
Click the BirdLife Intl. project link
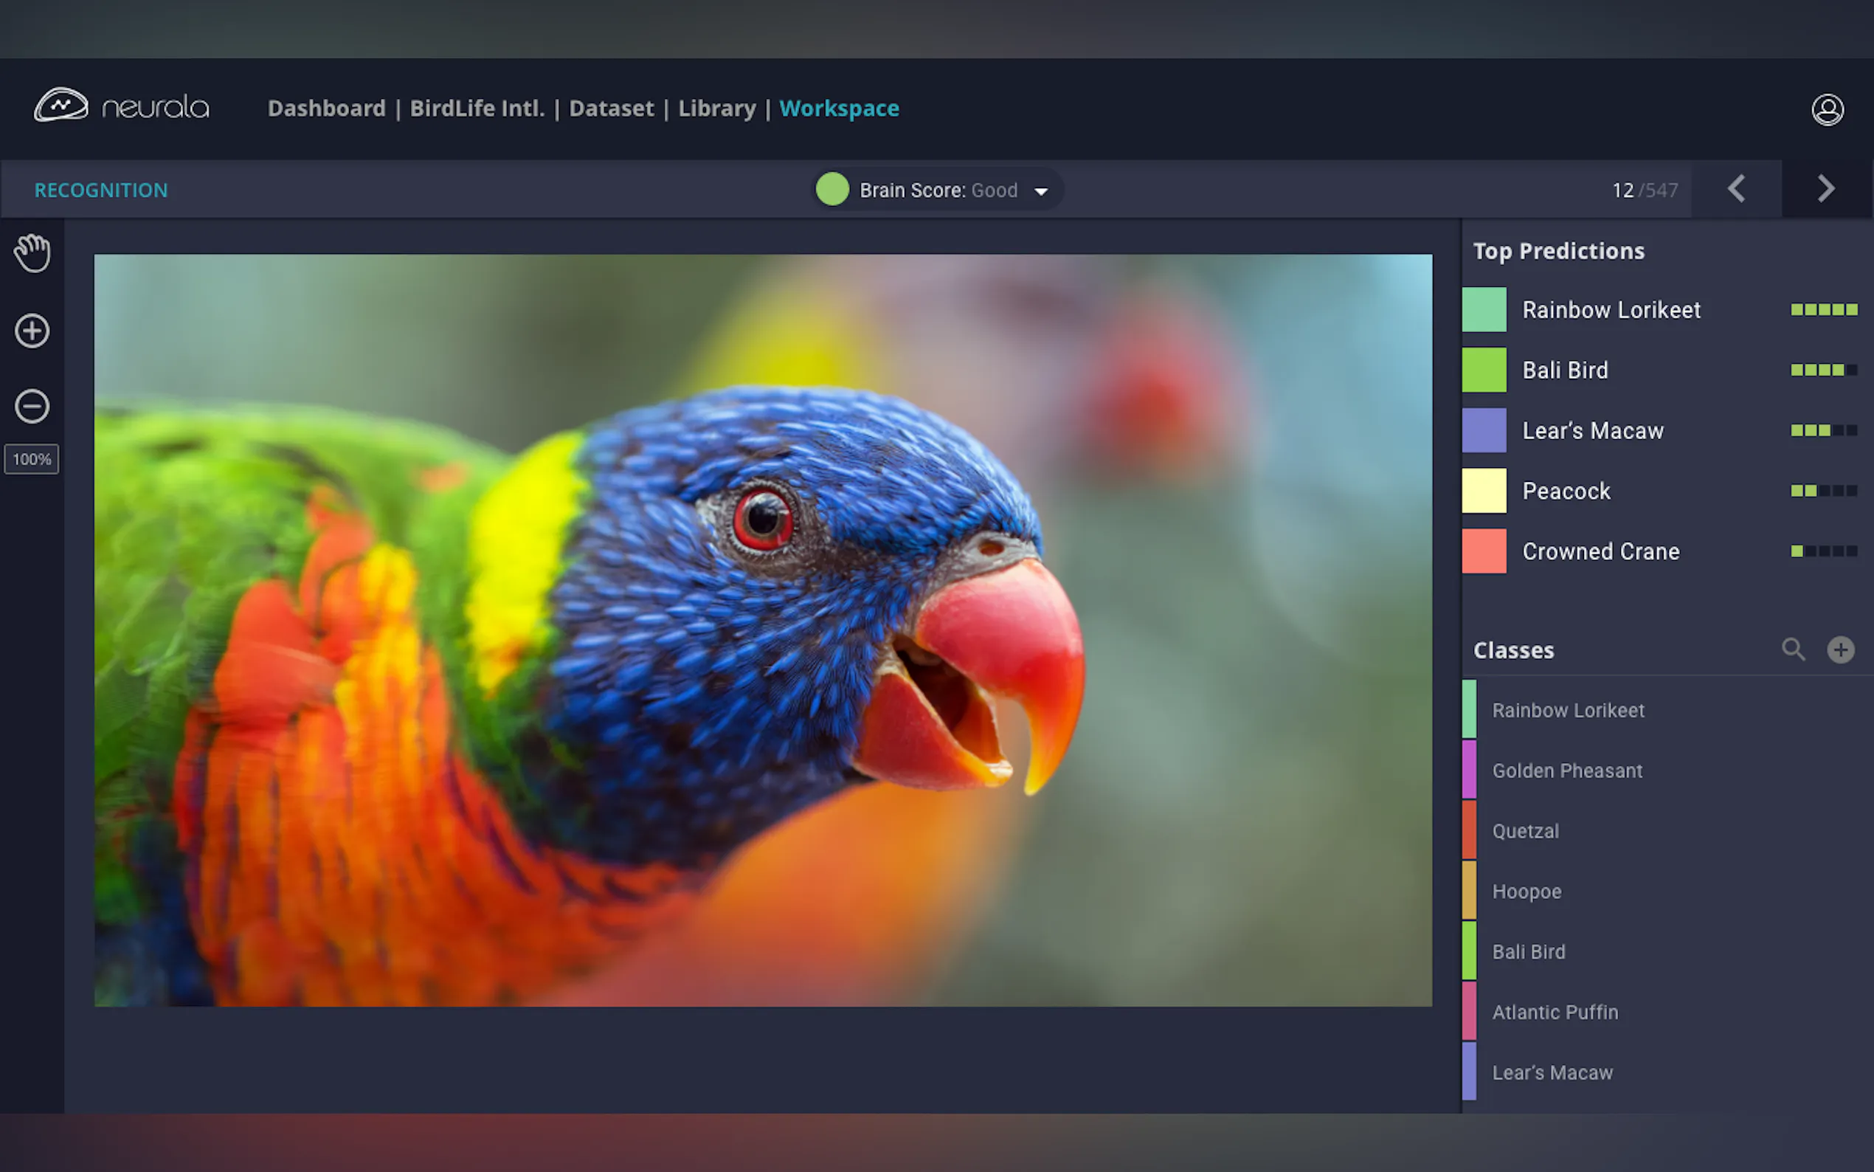(x=477, y=108)
